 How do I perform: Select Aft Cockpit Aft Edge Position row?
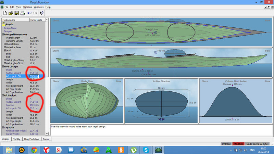point(23,124)
